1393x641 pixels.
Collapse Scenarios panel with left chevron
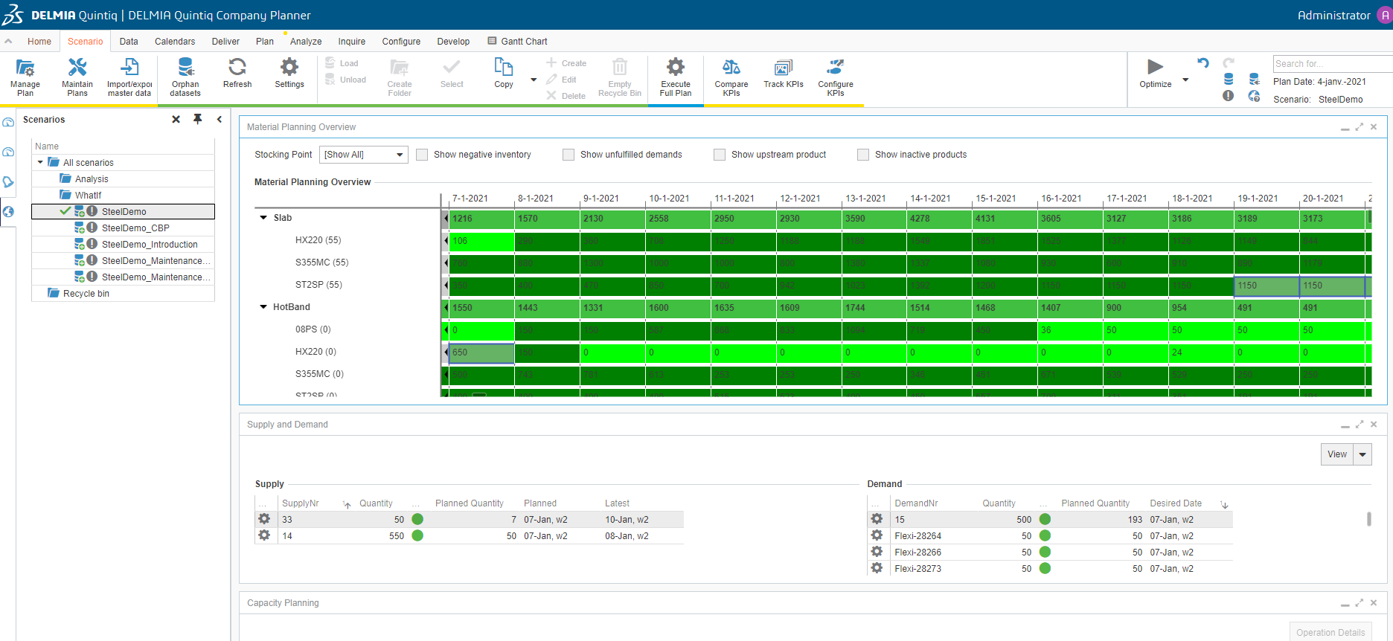click(x=220, y=119)
